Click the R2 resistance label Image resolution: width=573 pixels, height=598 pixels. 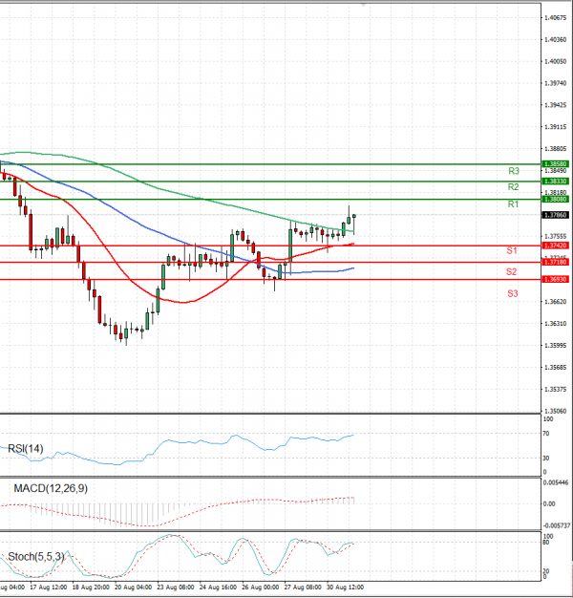(513, 187)
